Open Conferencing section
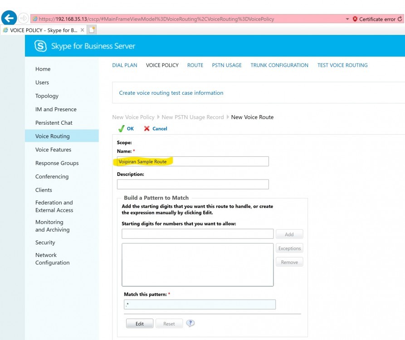405x340 pixels. pyautogui.click(x=52, y=177)
